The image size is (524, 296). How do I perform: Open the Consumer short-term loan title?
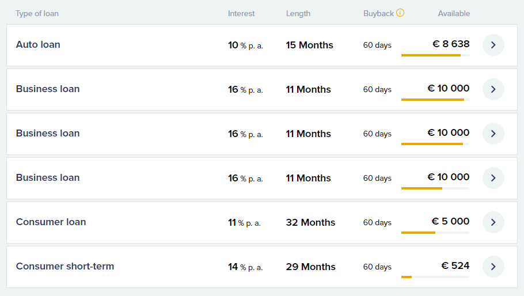point(65,266)
